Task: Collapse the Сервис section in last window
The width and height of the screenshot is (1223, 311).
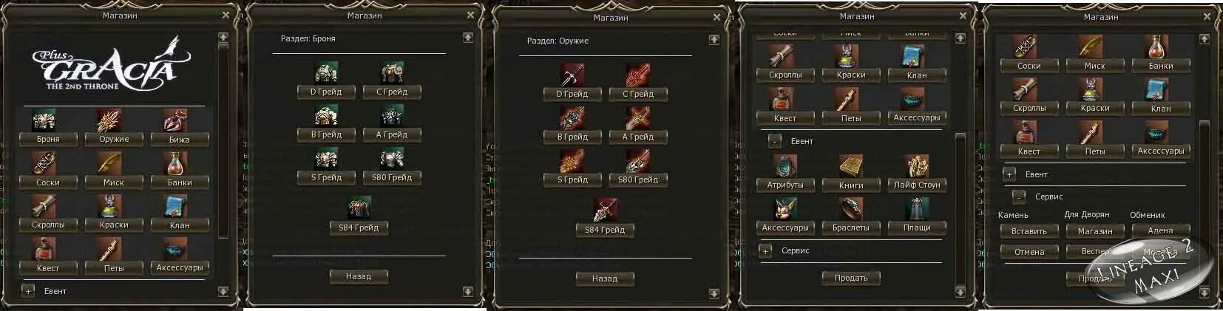Action: (x=1020, y=196)
